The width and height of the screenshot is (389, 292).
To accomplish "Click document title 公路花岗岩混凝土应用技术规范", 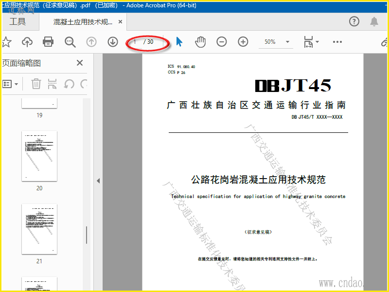I will (258, 180).
